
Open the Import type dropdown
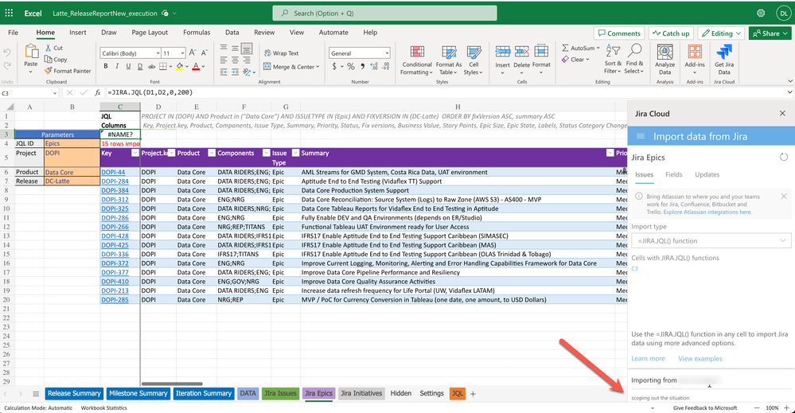click(x=711, y=240)
